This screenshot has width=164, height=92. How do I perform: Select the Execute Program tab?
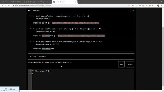65,2
